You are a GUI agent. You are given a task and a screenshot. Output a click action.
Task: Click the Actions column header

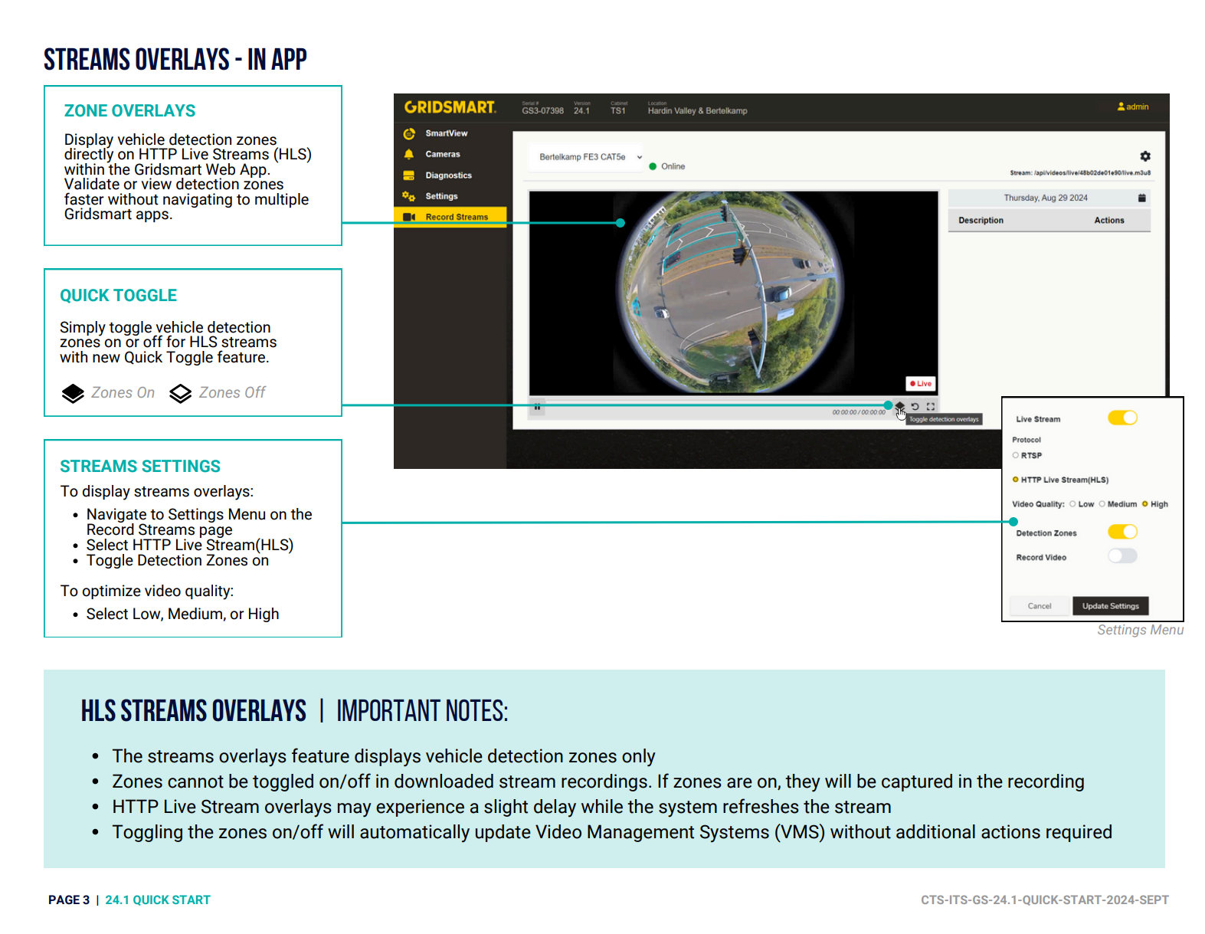(1109, 220)
